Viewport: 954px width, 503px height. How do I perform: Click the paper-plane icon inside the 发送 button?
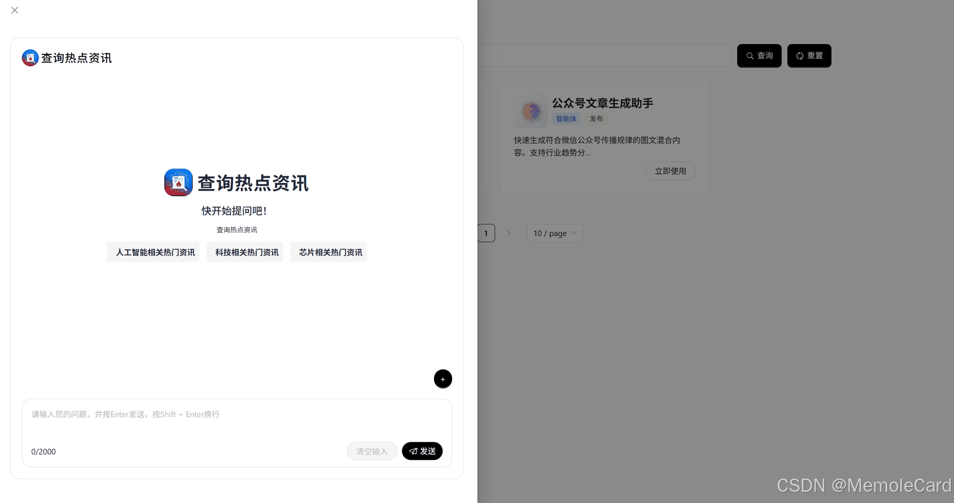pos(414,451)
